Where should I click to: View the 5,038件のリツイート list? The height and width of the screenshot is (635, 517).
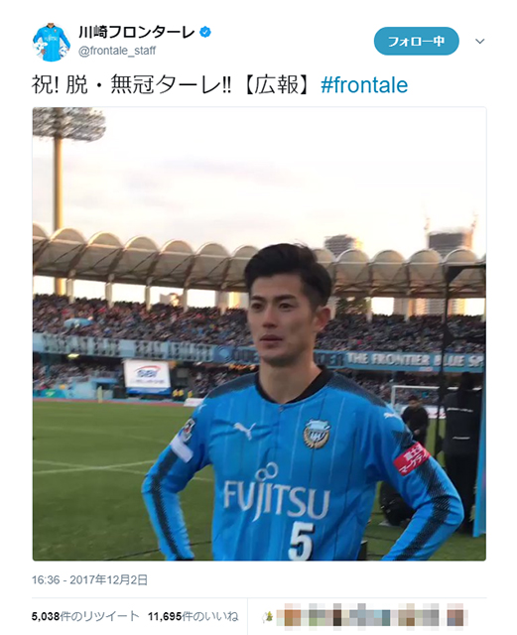point(85,616)
